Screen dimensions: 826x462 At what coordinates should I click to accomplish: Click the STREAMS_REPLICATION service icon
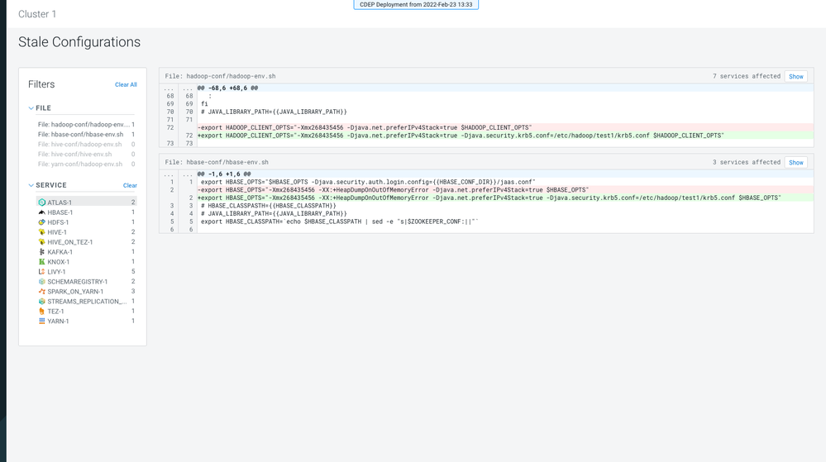tap(41, 302)
